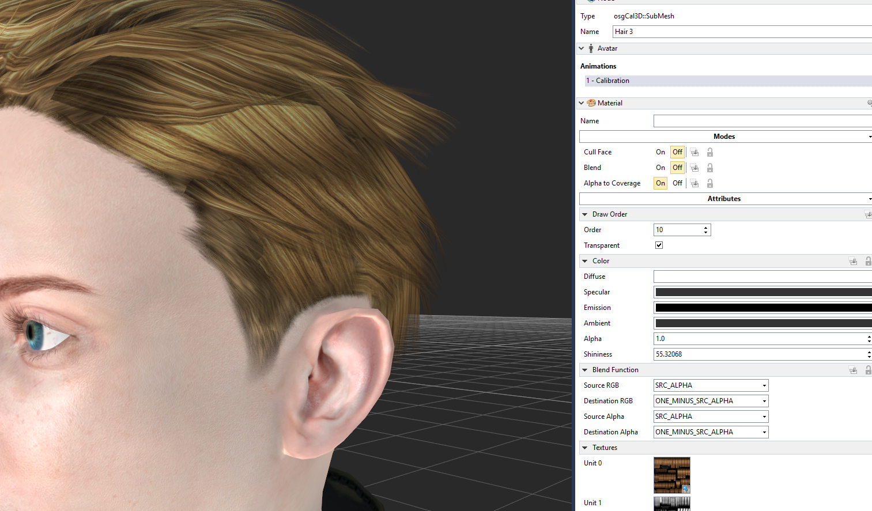Click the 'Alpha to Coverage' label
Screen dimensions: 872x511
pos(612,183)
